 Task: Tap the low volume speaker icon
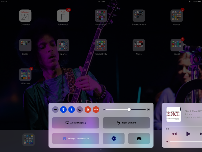coord(167,142)
